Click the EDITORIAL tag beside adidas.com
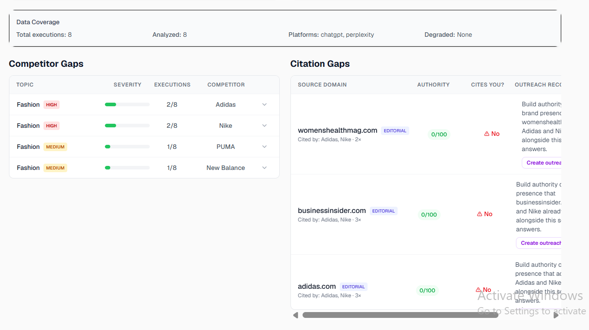The image size is (589, 330). tap(354, 287)
